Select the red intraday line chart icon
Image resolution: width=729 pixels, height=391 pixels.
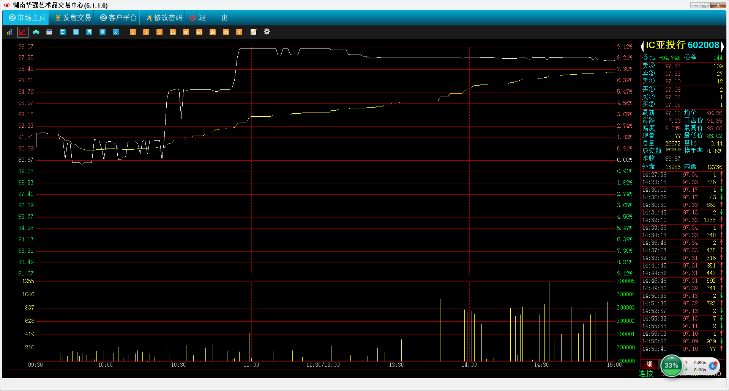pyautogui.click(x=23, y=32)
